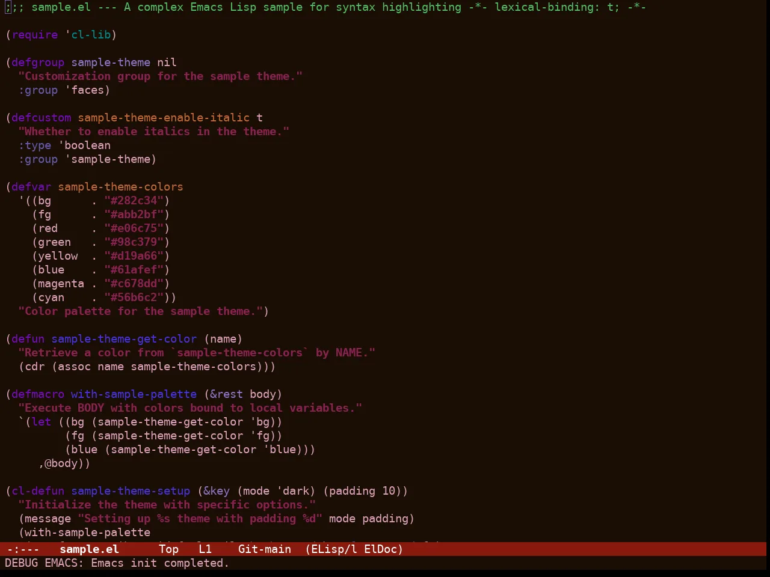This screenshot has width=770, height=577.
Task: Click the color string "#d19a66"
Action: click(134, 256)
